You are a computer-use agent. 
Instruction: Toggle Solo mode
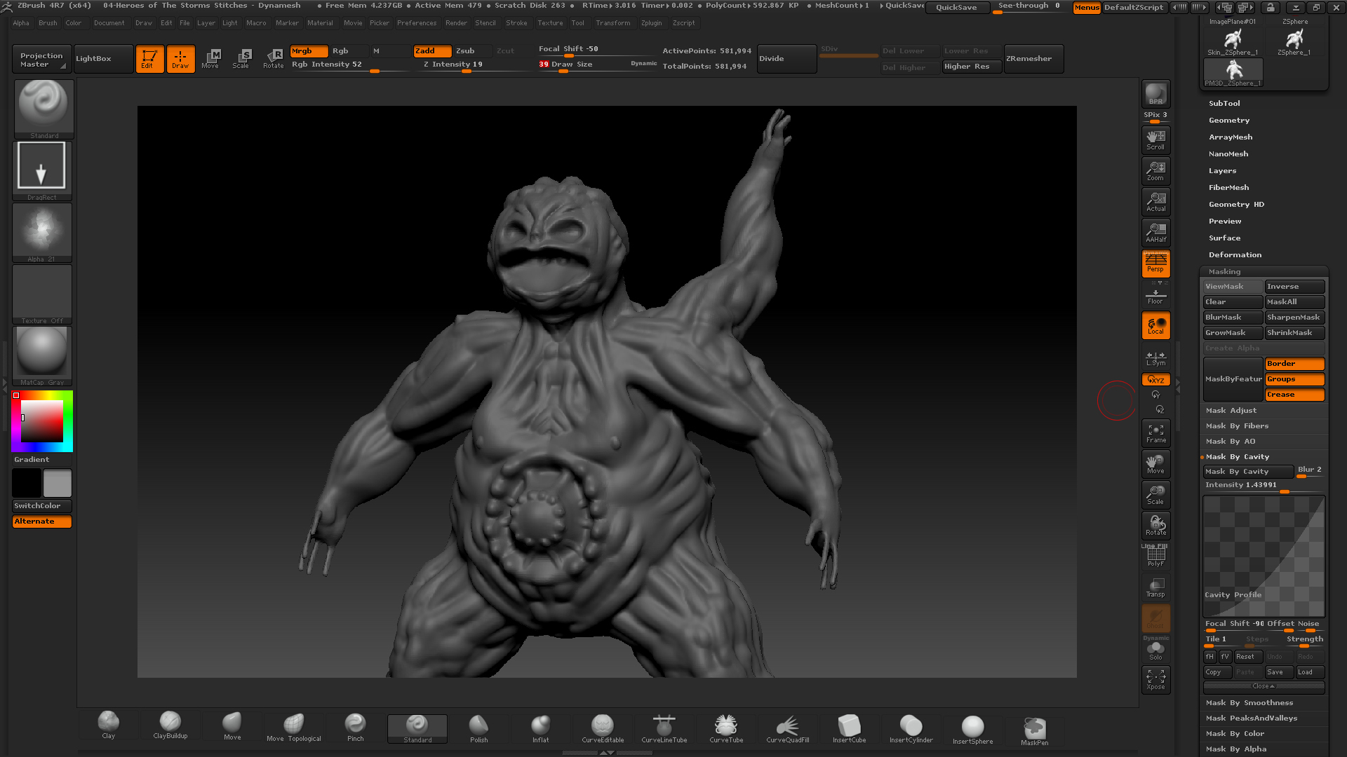point(1155,650)
